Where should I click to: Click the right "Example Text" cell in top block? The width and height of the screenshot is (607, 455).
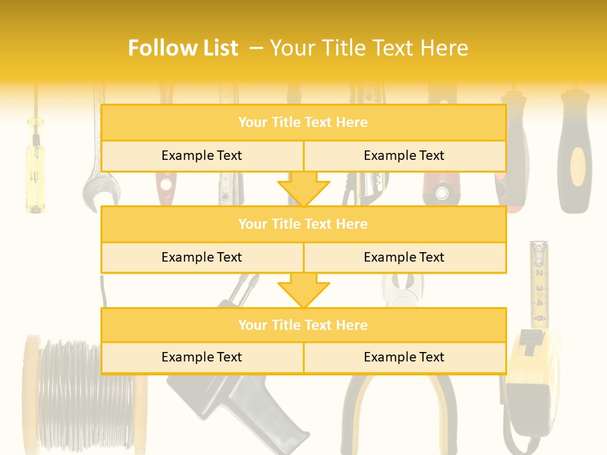click(x=404, y=156)
